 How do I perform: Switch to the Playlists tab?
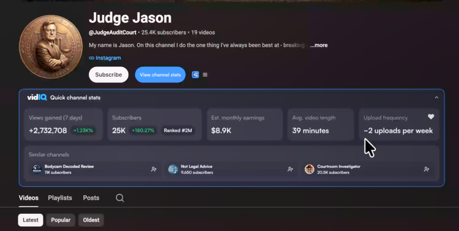[x=60, y=198]
